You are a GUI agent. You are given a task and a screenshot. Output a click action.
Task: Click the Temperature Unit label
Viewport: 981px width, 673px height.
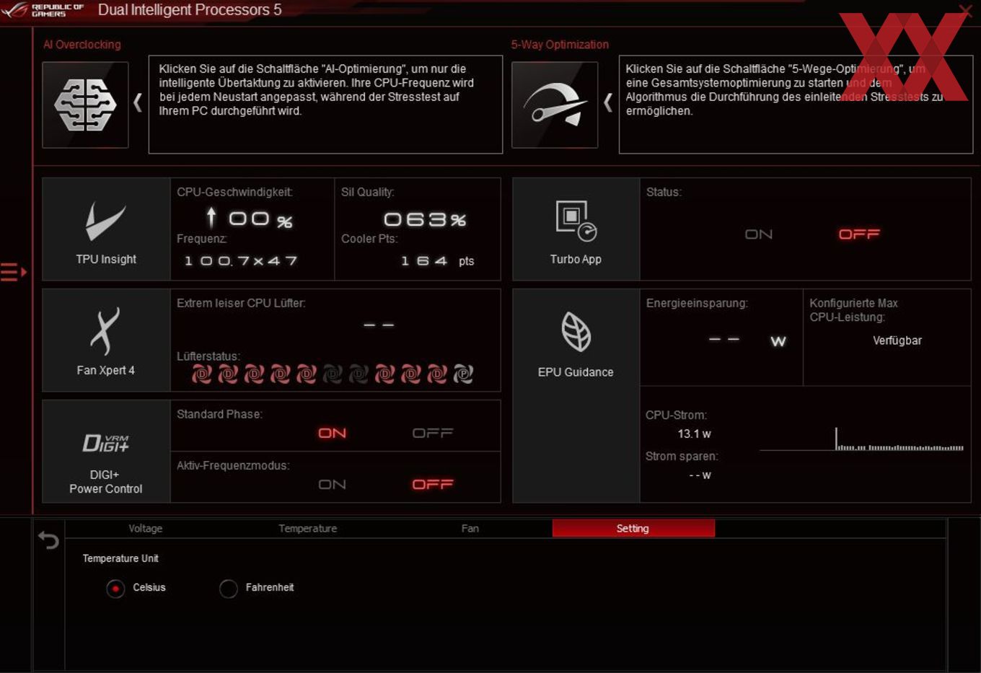coord(120,558)
